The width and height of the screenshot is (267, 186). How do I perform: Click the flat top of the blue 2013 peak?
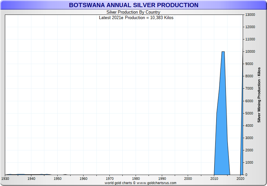coord(223,52)
